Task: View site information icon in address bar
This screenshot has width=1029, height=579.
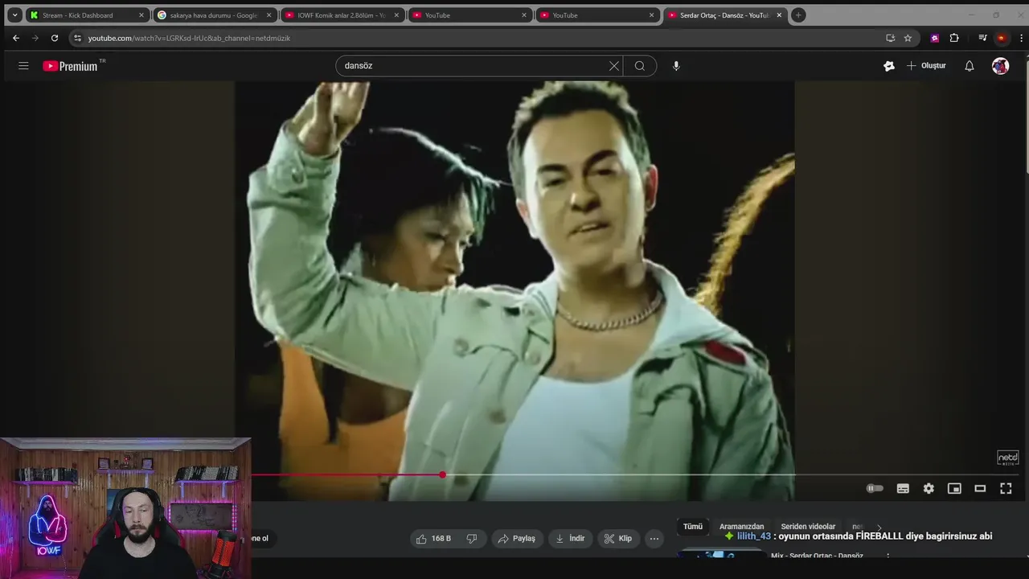Action: point(77,38)
